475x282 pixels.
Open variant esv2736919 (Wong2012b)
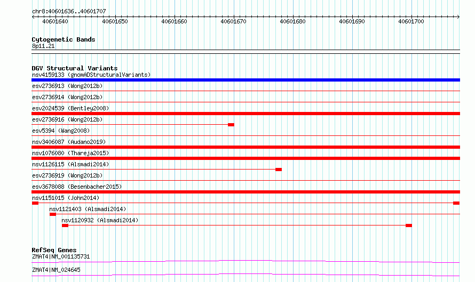[x=67, y=175]
